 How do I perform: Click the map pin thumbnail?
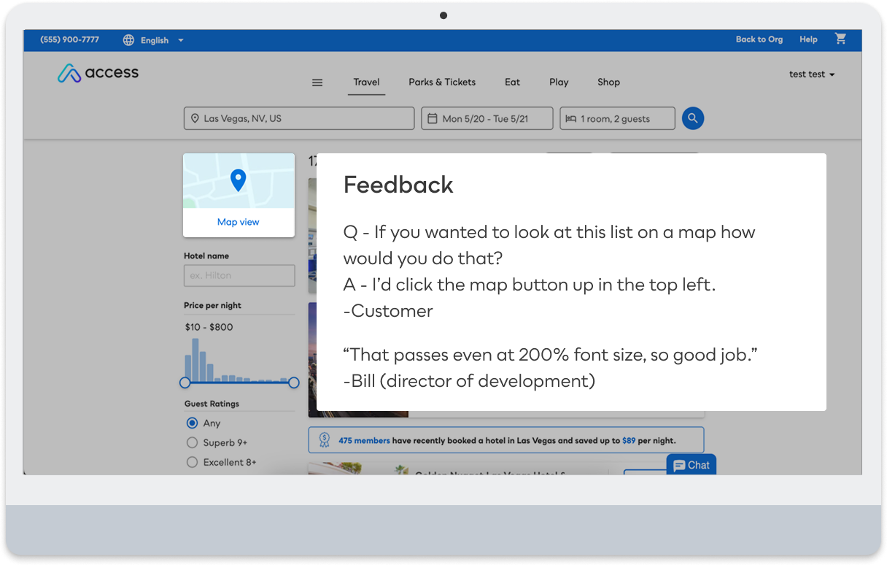pos(239,181)
